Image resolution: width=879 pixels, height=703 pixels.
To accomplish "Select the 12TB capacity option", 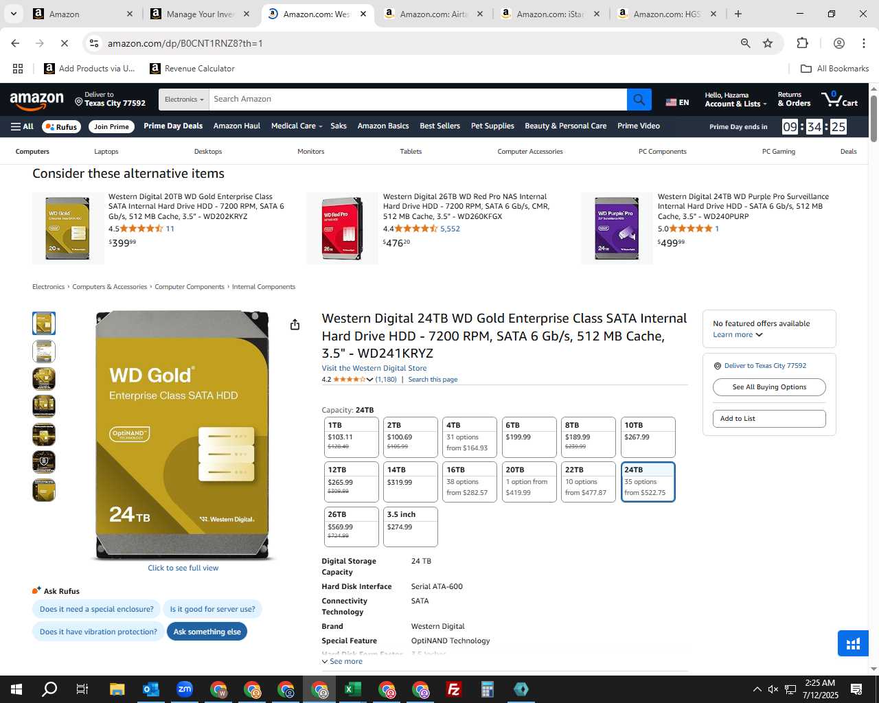I will point(351,481).
